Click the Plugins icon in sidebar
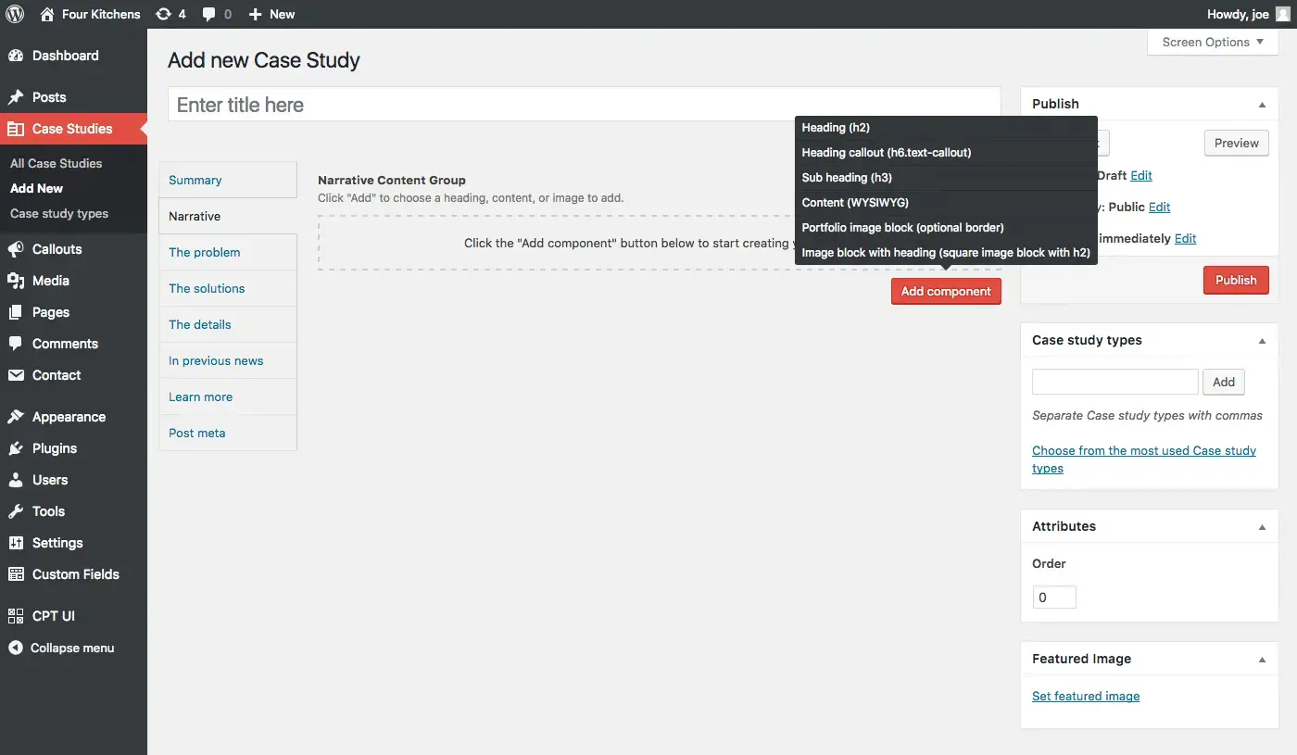Screen dimensions: 1297x755 [16, 448]
